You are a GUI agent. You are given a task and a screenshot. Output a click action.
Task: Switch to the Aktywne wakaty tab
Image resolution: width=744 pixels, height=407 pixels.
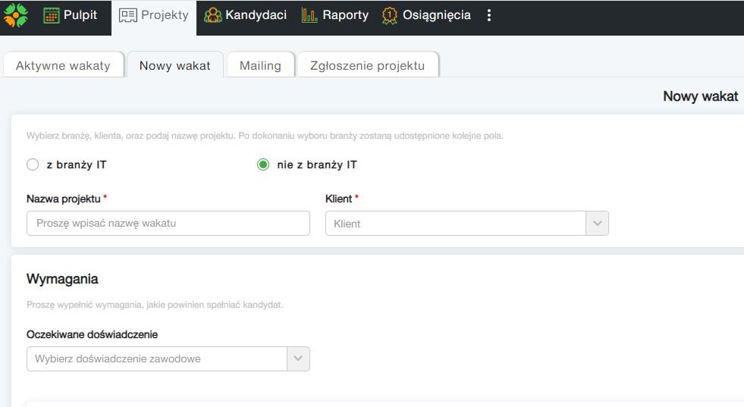click(x=63, y=65)
